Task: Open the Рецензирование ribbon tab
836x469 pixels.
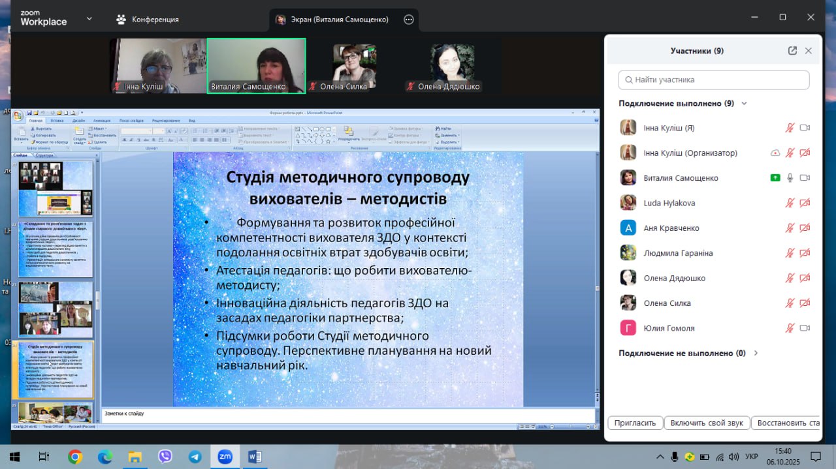Action: (x=167, y=121)
